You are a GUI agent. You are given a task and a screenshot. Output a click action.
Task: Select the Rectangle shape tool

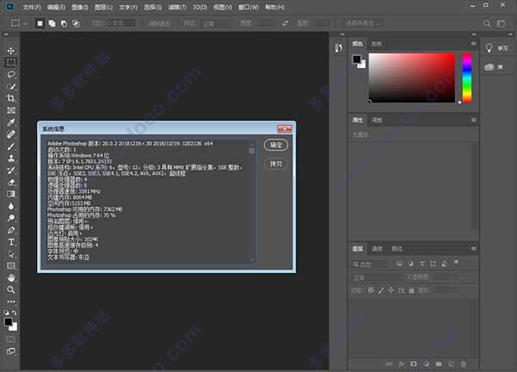pyautogui.click(x=11, y=265)
